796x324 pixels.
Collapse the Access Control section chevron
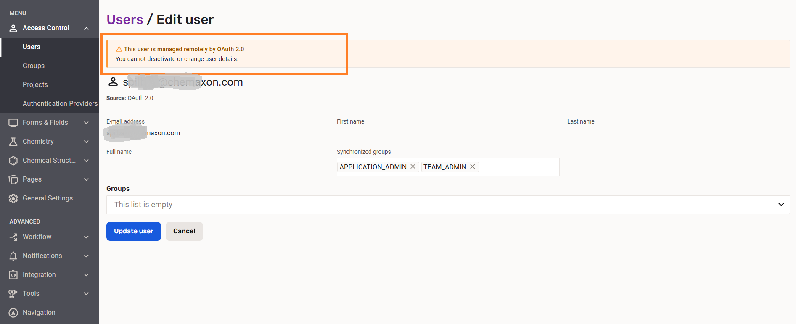pos(86,28)
